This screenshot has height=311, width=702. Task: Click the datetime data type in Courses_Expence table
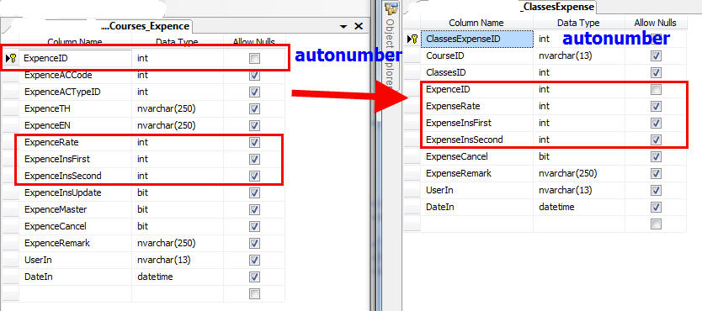pos(155,277)
